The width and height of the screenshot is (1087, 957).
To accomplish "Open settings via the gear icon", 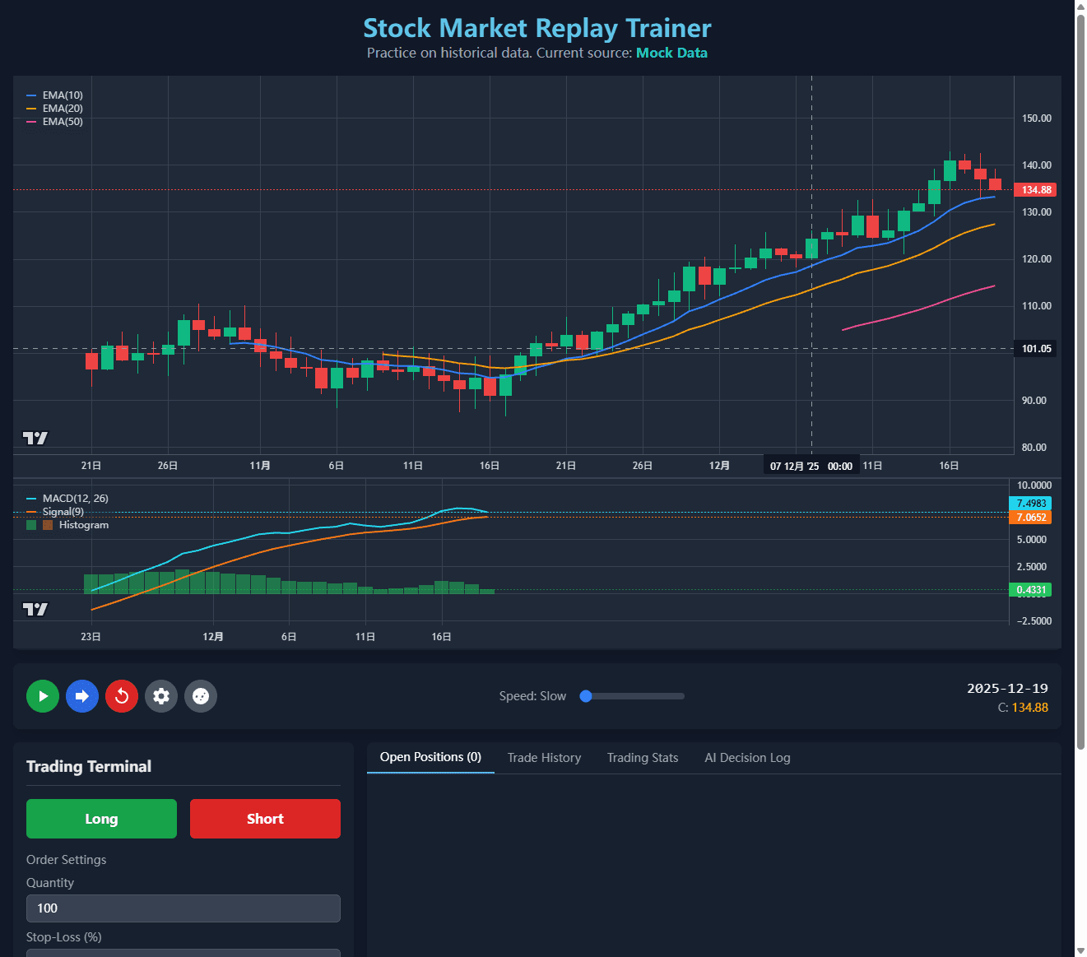I will point(161,696).
